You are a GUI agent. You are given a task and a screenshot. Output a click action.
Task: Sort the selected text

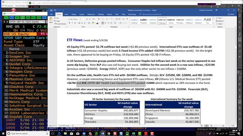point(123,19)
